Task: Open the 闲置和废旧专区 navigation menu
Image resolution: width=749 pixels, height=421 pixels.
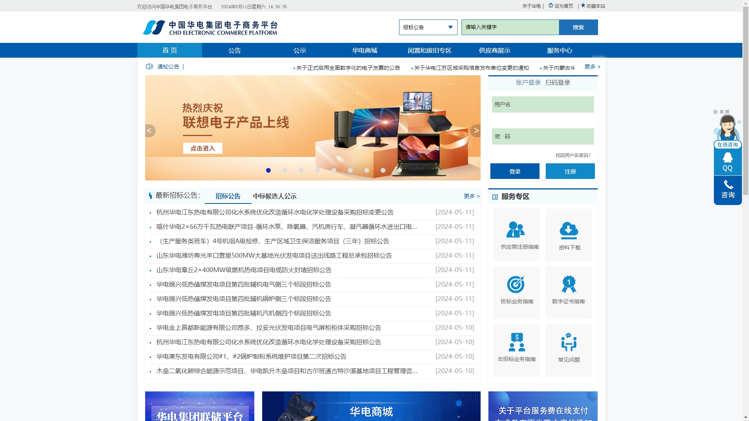Action: (430, 50)
